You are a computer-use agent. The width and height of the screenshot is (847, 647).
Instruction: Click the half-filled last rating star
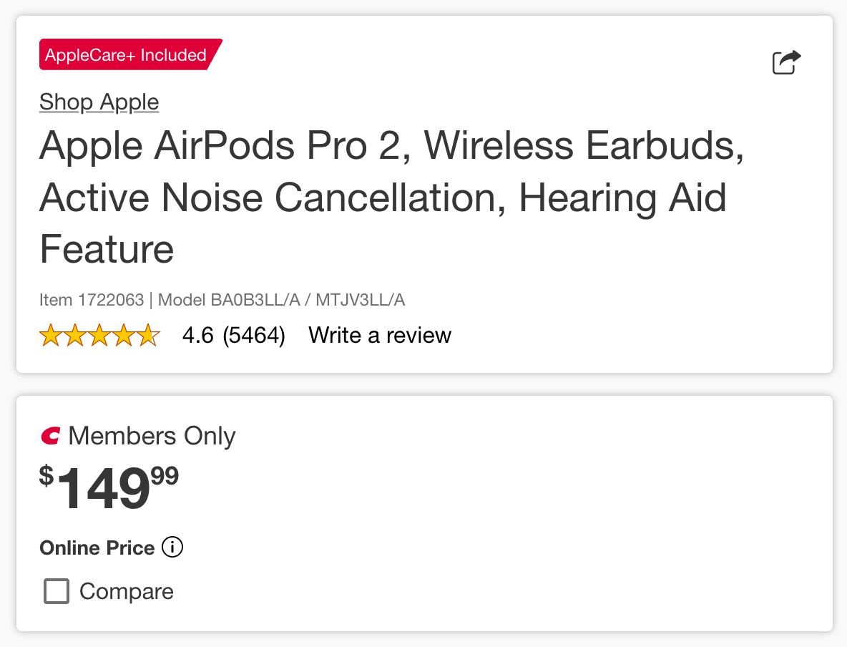point(148,335)
